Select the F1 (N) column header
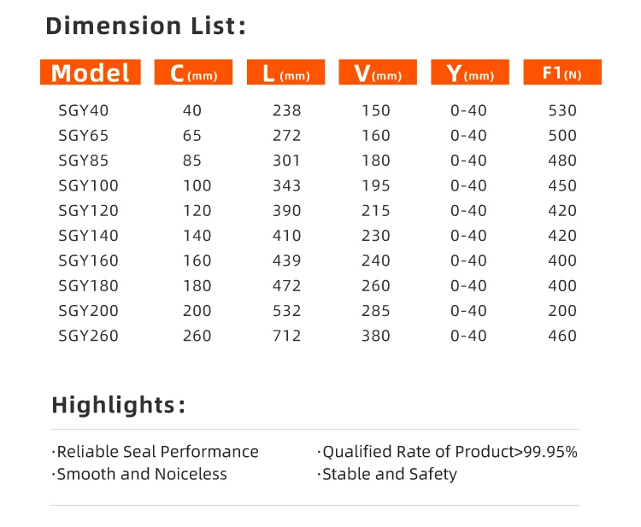 click(562, 73)
